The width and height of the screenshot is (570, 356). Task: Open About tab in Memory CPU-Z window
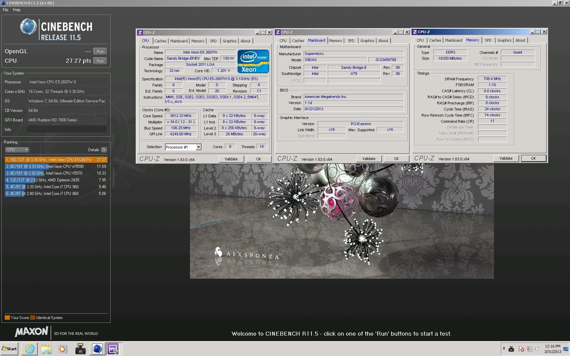click(x=520, y=40)
